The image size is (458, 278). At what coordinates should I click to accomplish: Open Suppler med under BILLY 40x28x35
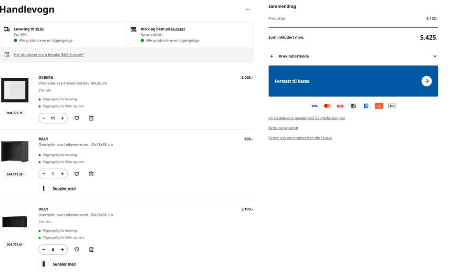[64, 189]
